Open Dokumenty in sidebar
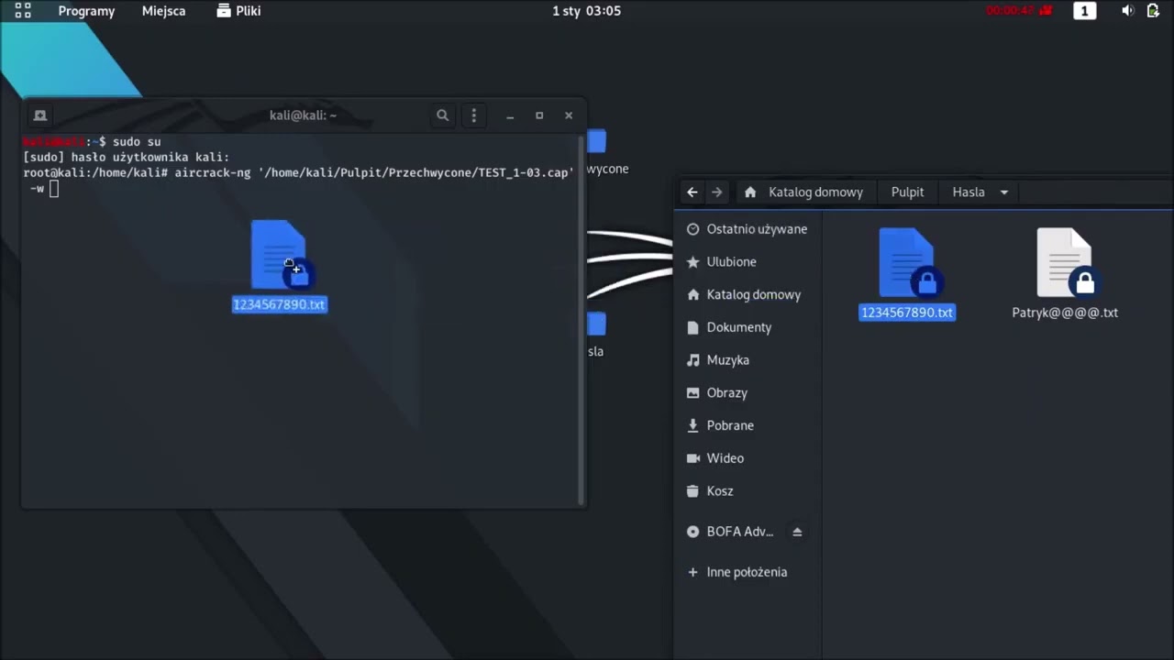The image size is (1174, 660). 748,327
